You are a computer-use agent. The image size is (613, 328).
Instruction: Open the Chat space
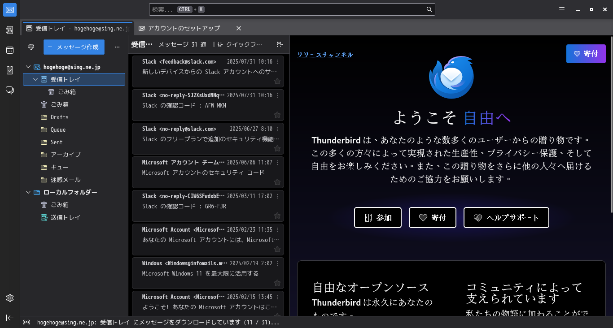tap(10, 91)
